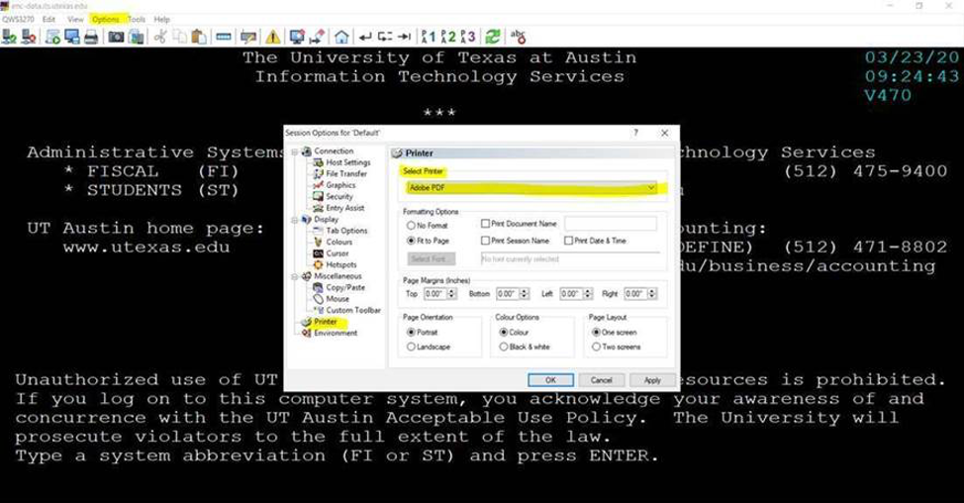Click the scissors cut icon

159,37
